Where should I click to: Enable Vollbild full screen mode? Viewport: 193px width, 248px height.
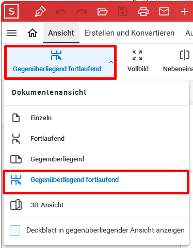[x=138, y=61]
